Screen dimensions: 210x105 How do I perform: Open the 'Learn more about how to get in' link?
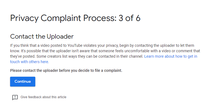coord(171,56)
